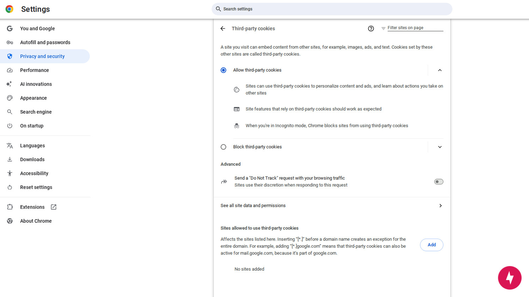The height and width of the screenshot is (297, 529).
Task: Click the Google G icon for You and Google
Action: (10, 29)
